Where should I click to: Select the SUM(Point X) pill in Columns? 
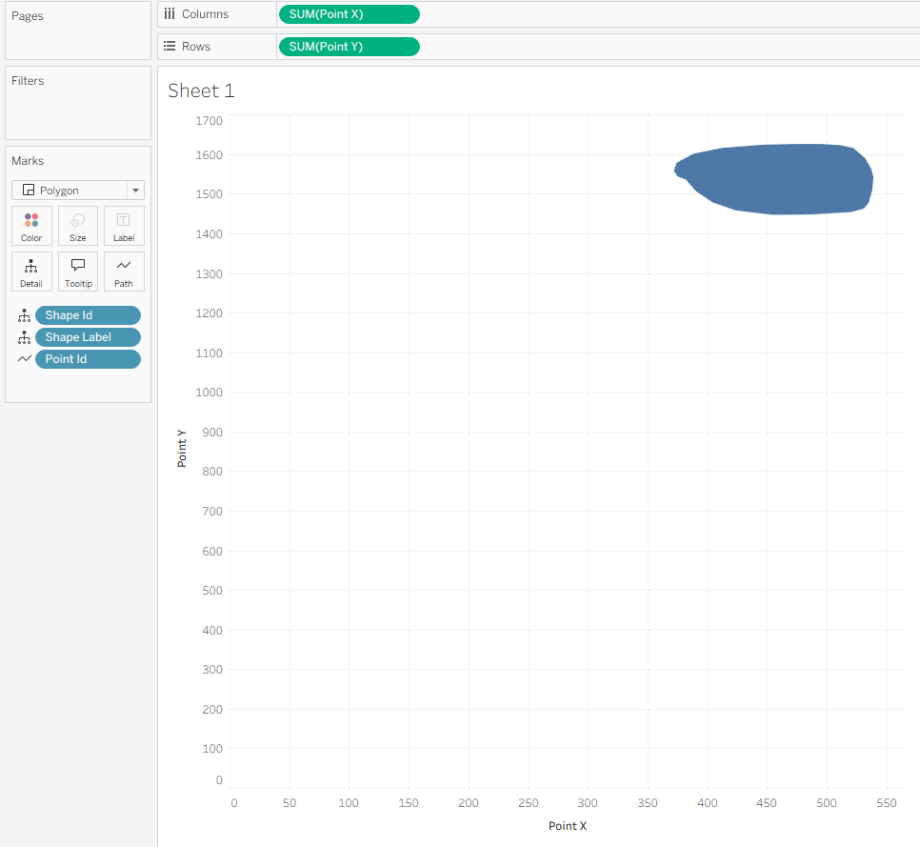pyautogui.click(x=350, y=14)
